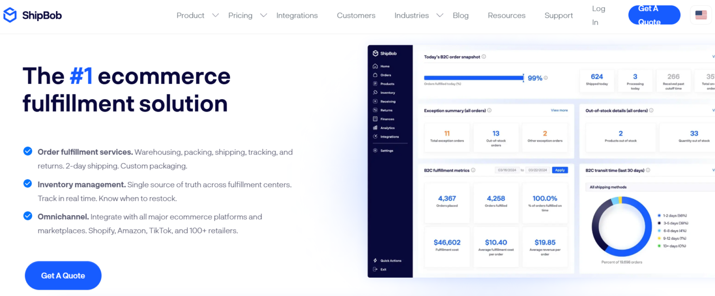The image size is (715, 296).
Task: Expand the Product navigation dropdown
Action: (x=197, y=15)
